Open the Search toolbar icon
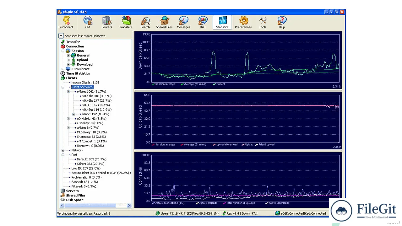The height and width of the screenshot is (226, 402). click(145, 23)
